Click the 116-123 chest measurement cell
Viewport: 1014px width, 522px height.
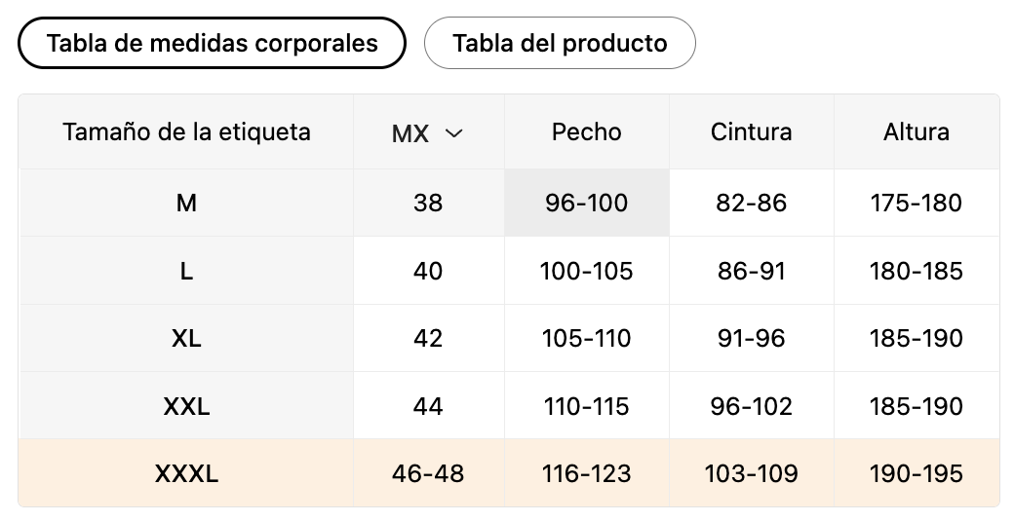(x=587, y=473)
